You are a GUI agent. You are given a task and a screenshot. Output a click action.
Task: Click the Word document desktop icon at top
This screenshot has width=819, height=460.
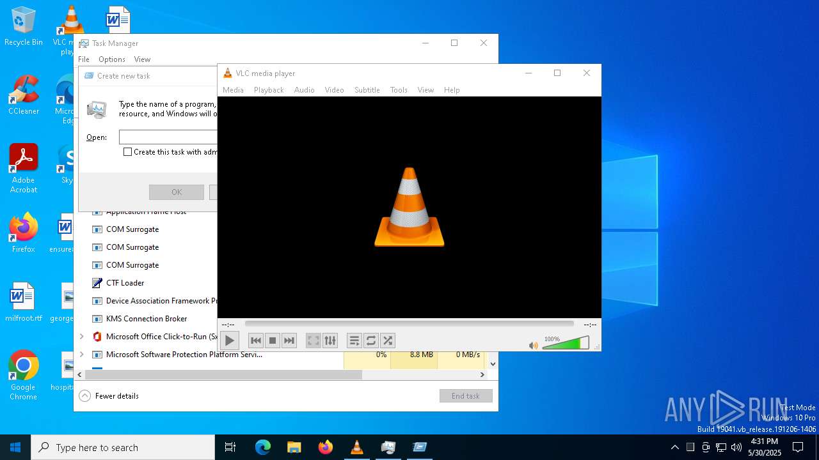point(118,20)
